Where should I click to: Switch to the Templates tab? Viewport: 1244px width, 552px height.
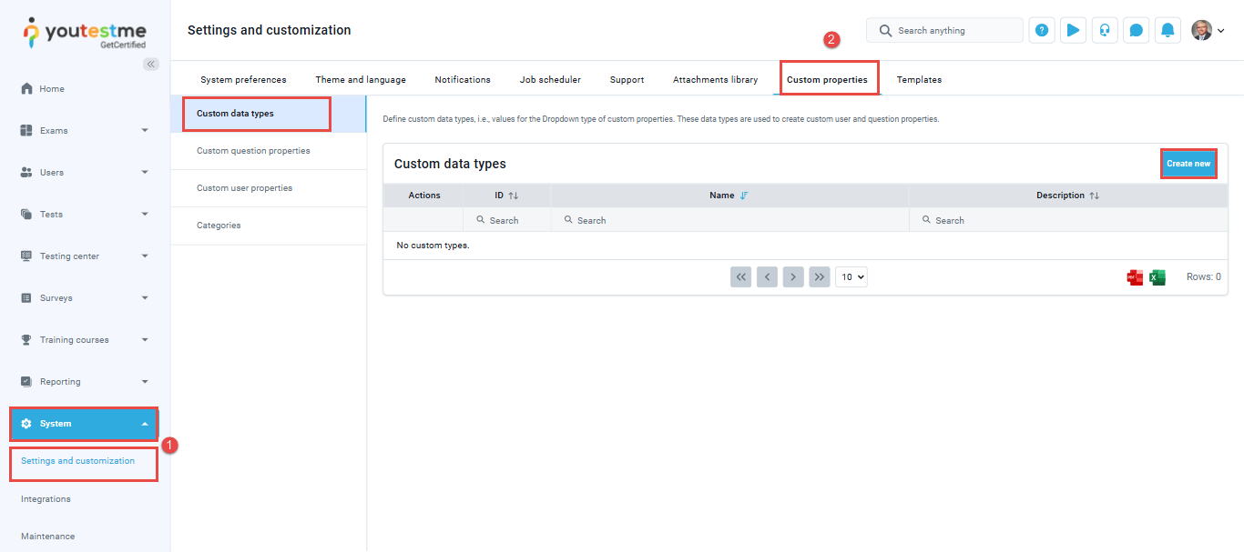(x=919, y=80)
